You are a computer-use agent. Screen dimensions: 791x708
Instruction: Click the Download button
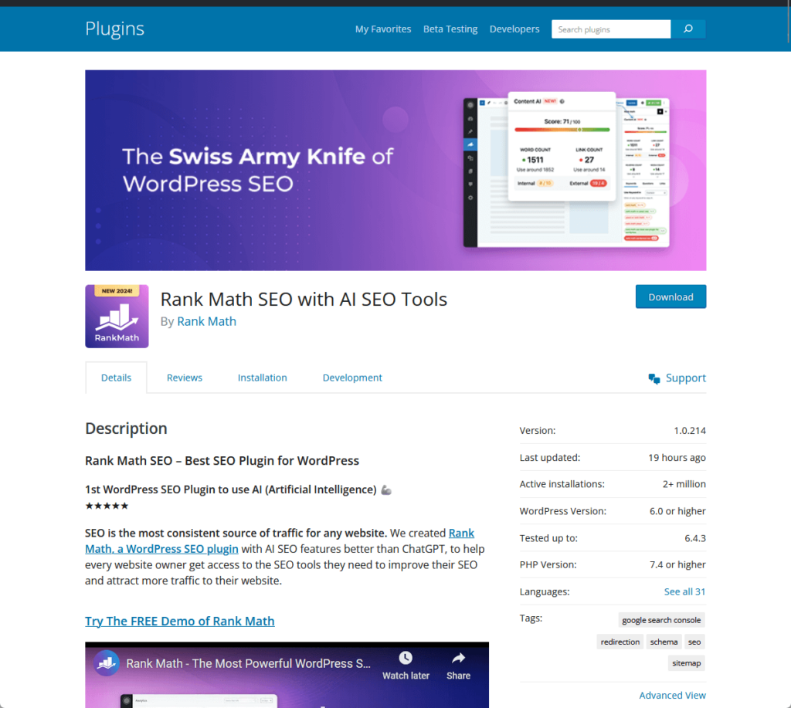(670, 296)
